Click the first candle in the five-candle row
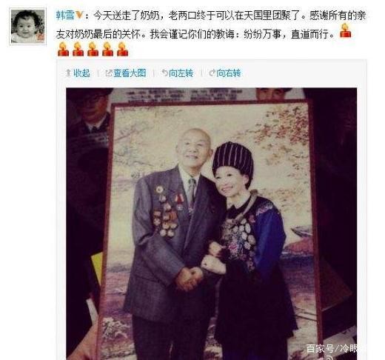 63,49
